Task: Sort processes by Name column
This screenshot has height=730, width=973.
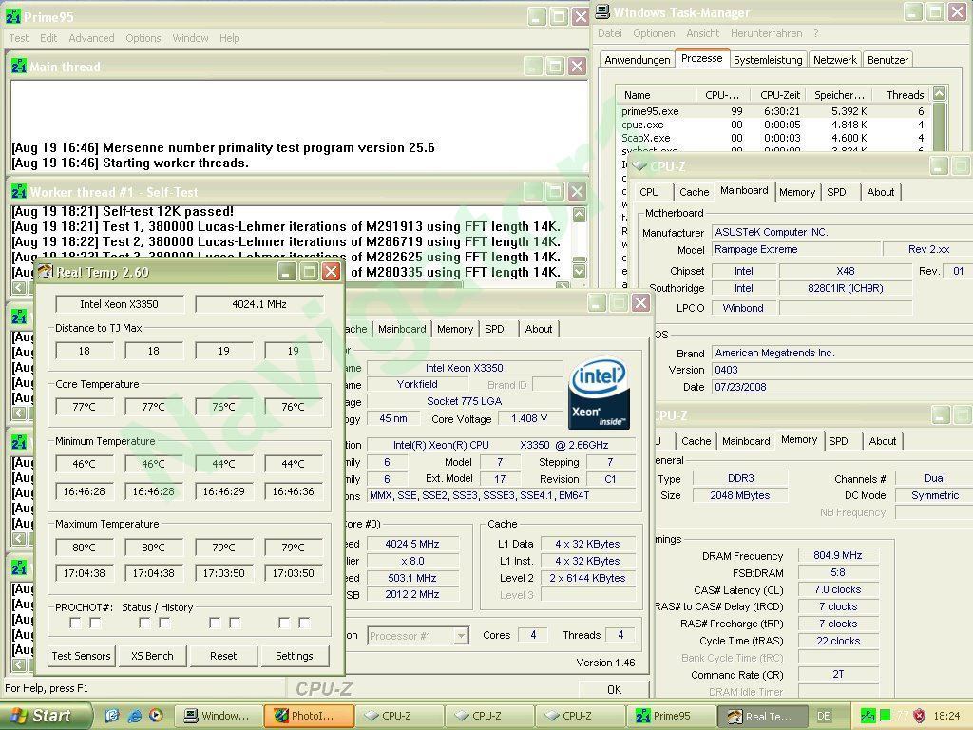Action: tap(658, 95)
